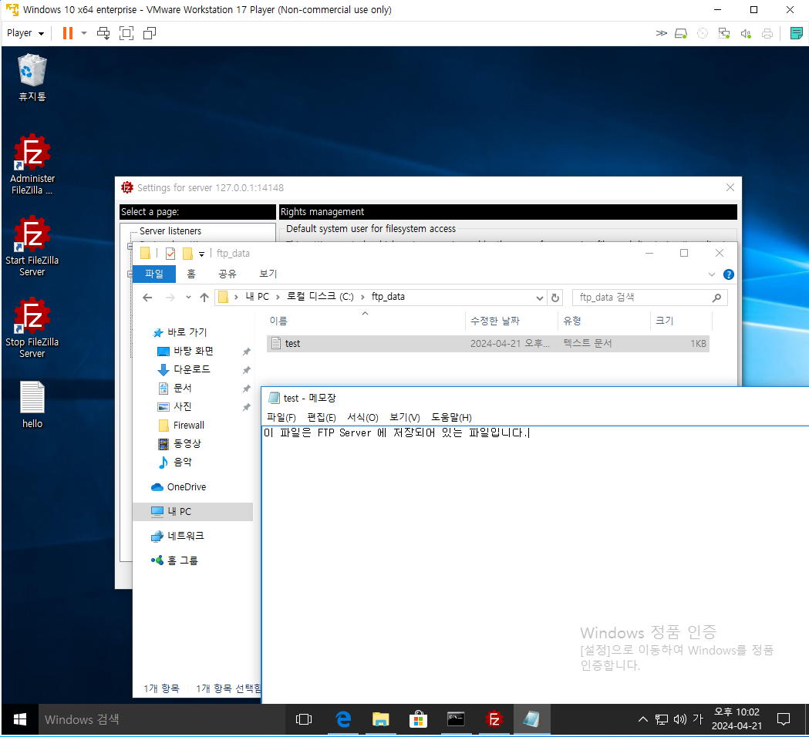Sort files by 수정한 날짜 column

click(511, 321)
